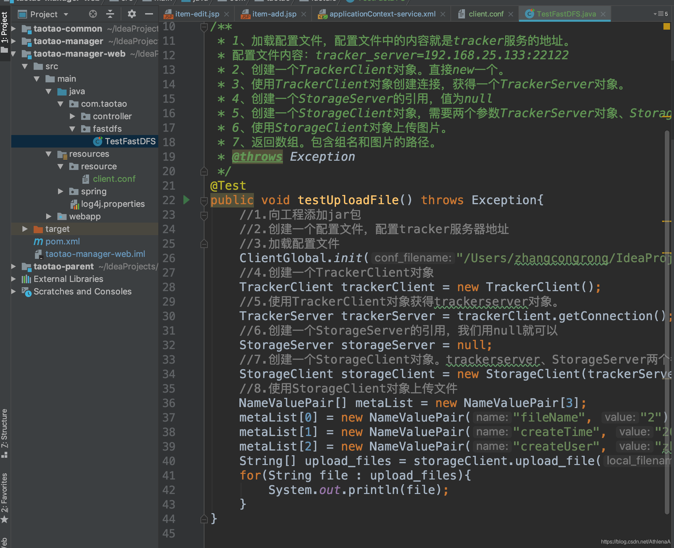Expand the controller package
Image resolution: width=674 pixels, height=548 pixels.
click(73, 117)
